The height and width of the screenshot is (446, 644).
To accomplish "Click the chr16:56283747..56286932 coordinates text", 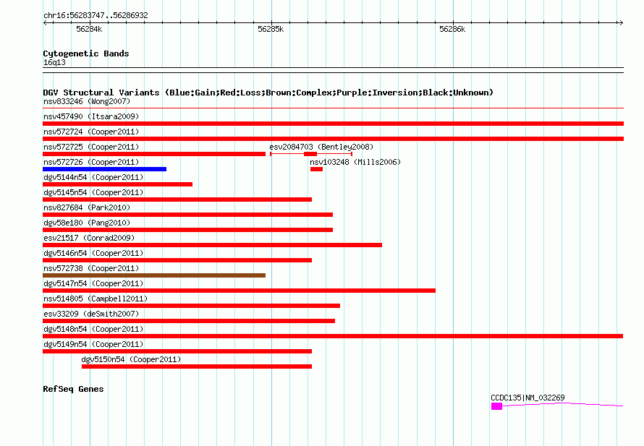I will click(x=96, y=15).
